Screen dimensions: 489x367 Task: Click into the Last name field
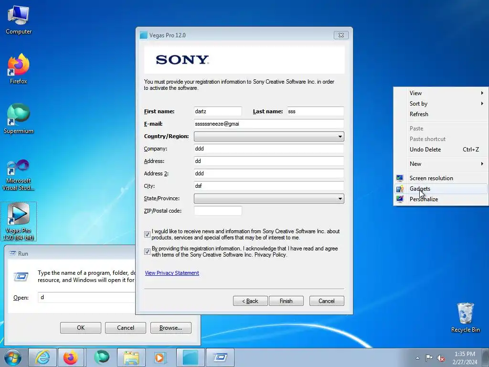(315, 111)
